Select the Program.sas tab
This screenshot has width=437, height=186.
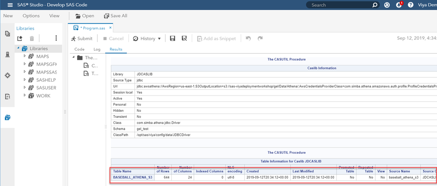pyautogui.click(x=90, y=28)
